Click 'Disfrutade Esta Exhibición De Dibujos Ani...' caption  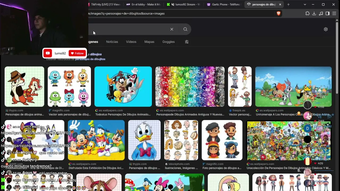(x=96, y=168)
